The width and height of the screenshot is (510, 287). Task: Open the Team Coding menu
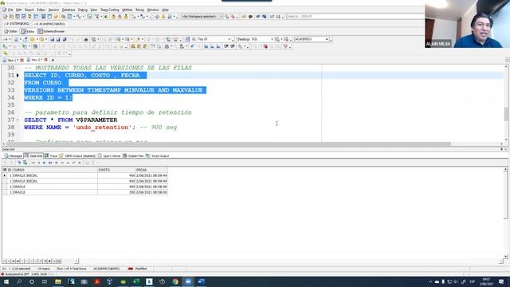point(110,10)
